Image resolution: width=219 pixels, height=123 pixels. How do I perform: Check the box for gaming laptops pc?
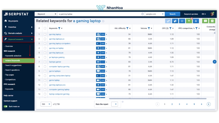click(45, 39)
